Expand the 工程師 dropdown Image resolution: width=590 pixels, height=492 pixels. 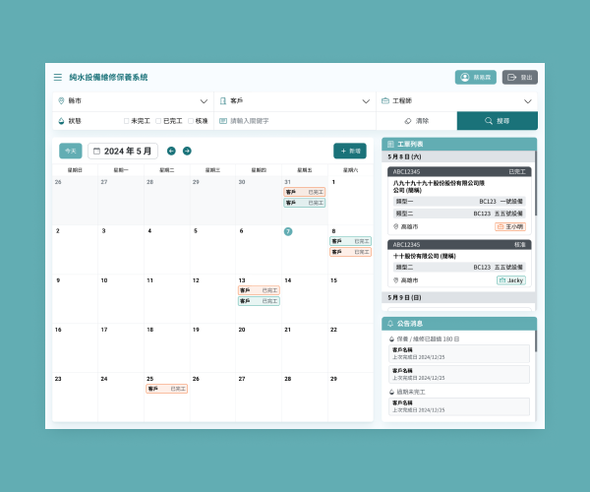pos(527,100)
